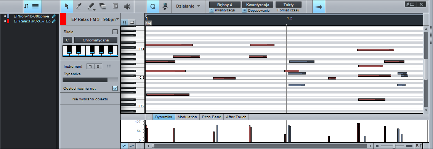Screen dimensions: 433x149
Task: Click the vertical zoom fit icon
Action: pyautogui.click(x=419, y=146)
